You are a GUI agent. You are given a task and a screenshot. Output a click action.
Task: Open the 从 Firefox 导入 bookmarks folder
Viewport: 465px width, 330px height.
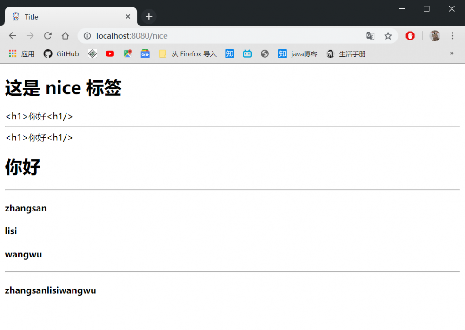click(x=188, y=53)
